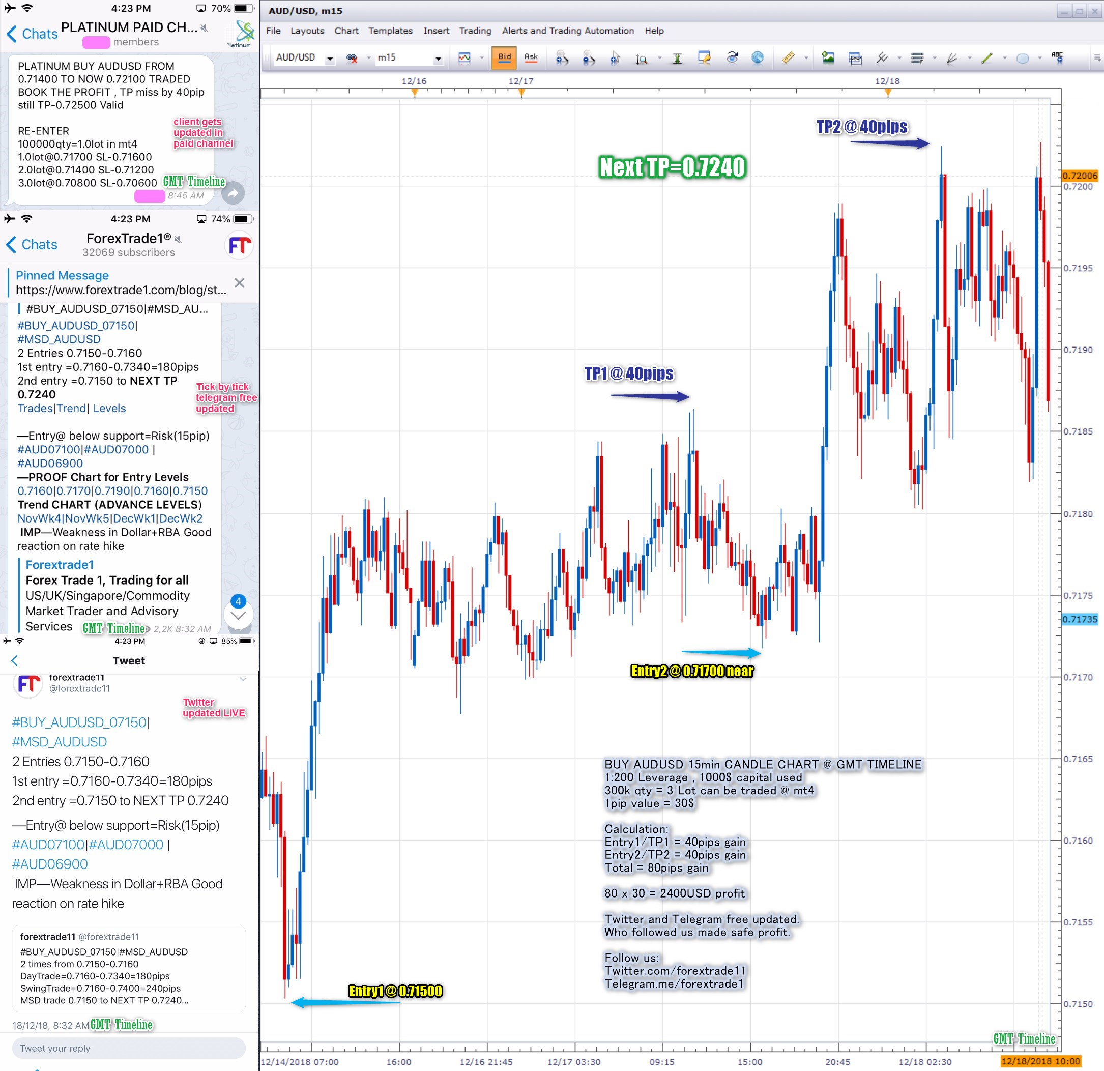Click the 0.72006 current price label on axis

(1080, 176)
